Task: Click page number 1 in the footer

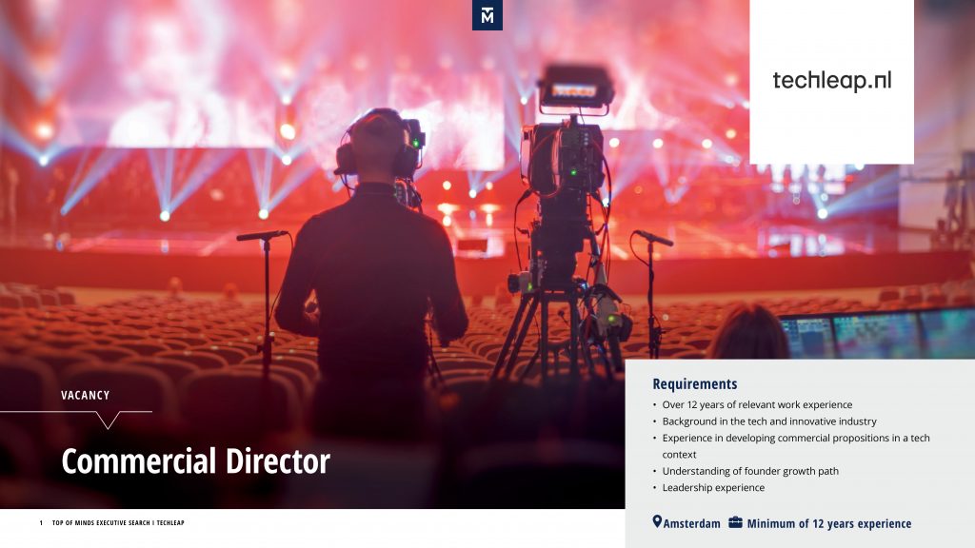Action: [x=41, y=523]
